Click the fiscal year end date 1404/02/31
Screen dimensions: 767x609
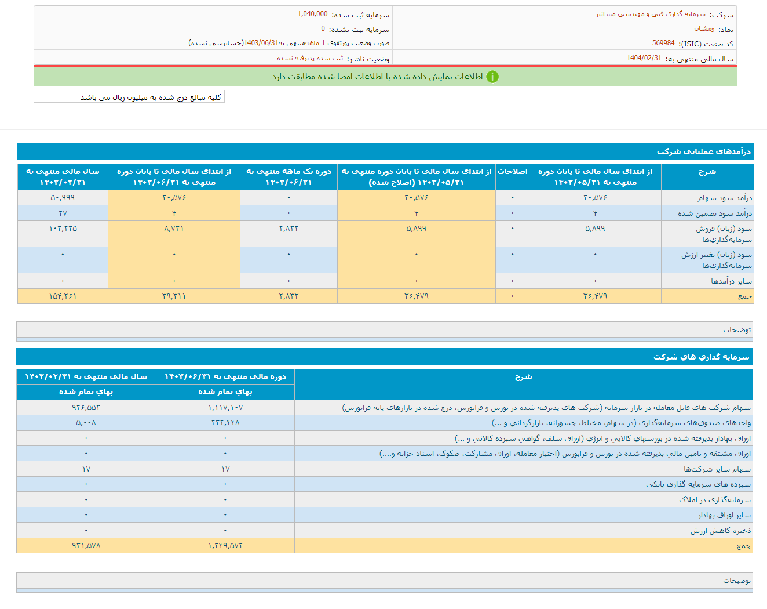click(644, 58)
